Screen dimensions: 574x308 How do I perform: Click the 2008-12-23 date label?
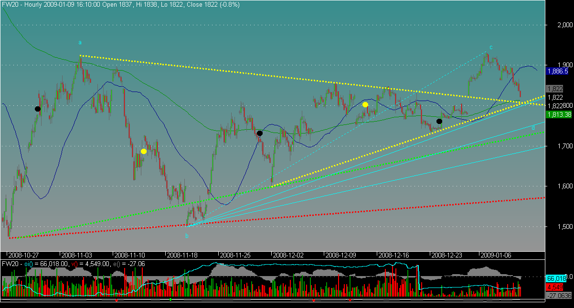tap(447, 255)
